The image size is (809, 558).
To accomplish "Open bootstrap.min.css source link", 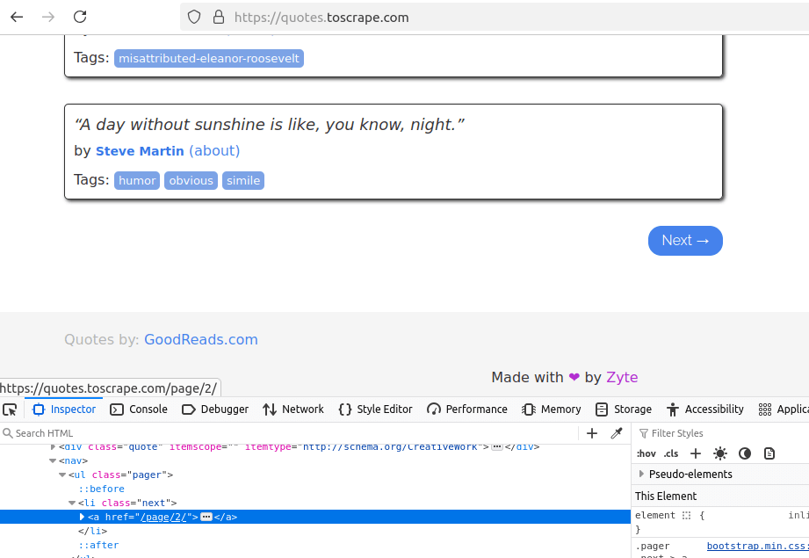I will [x=757, y=546].
